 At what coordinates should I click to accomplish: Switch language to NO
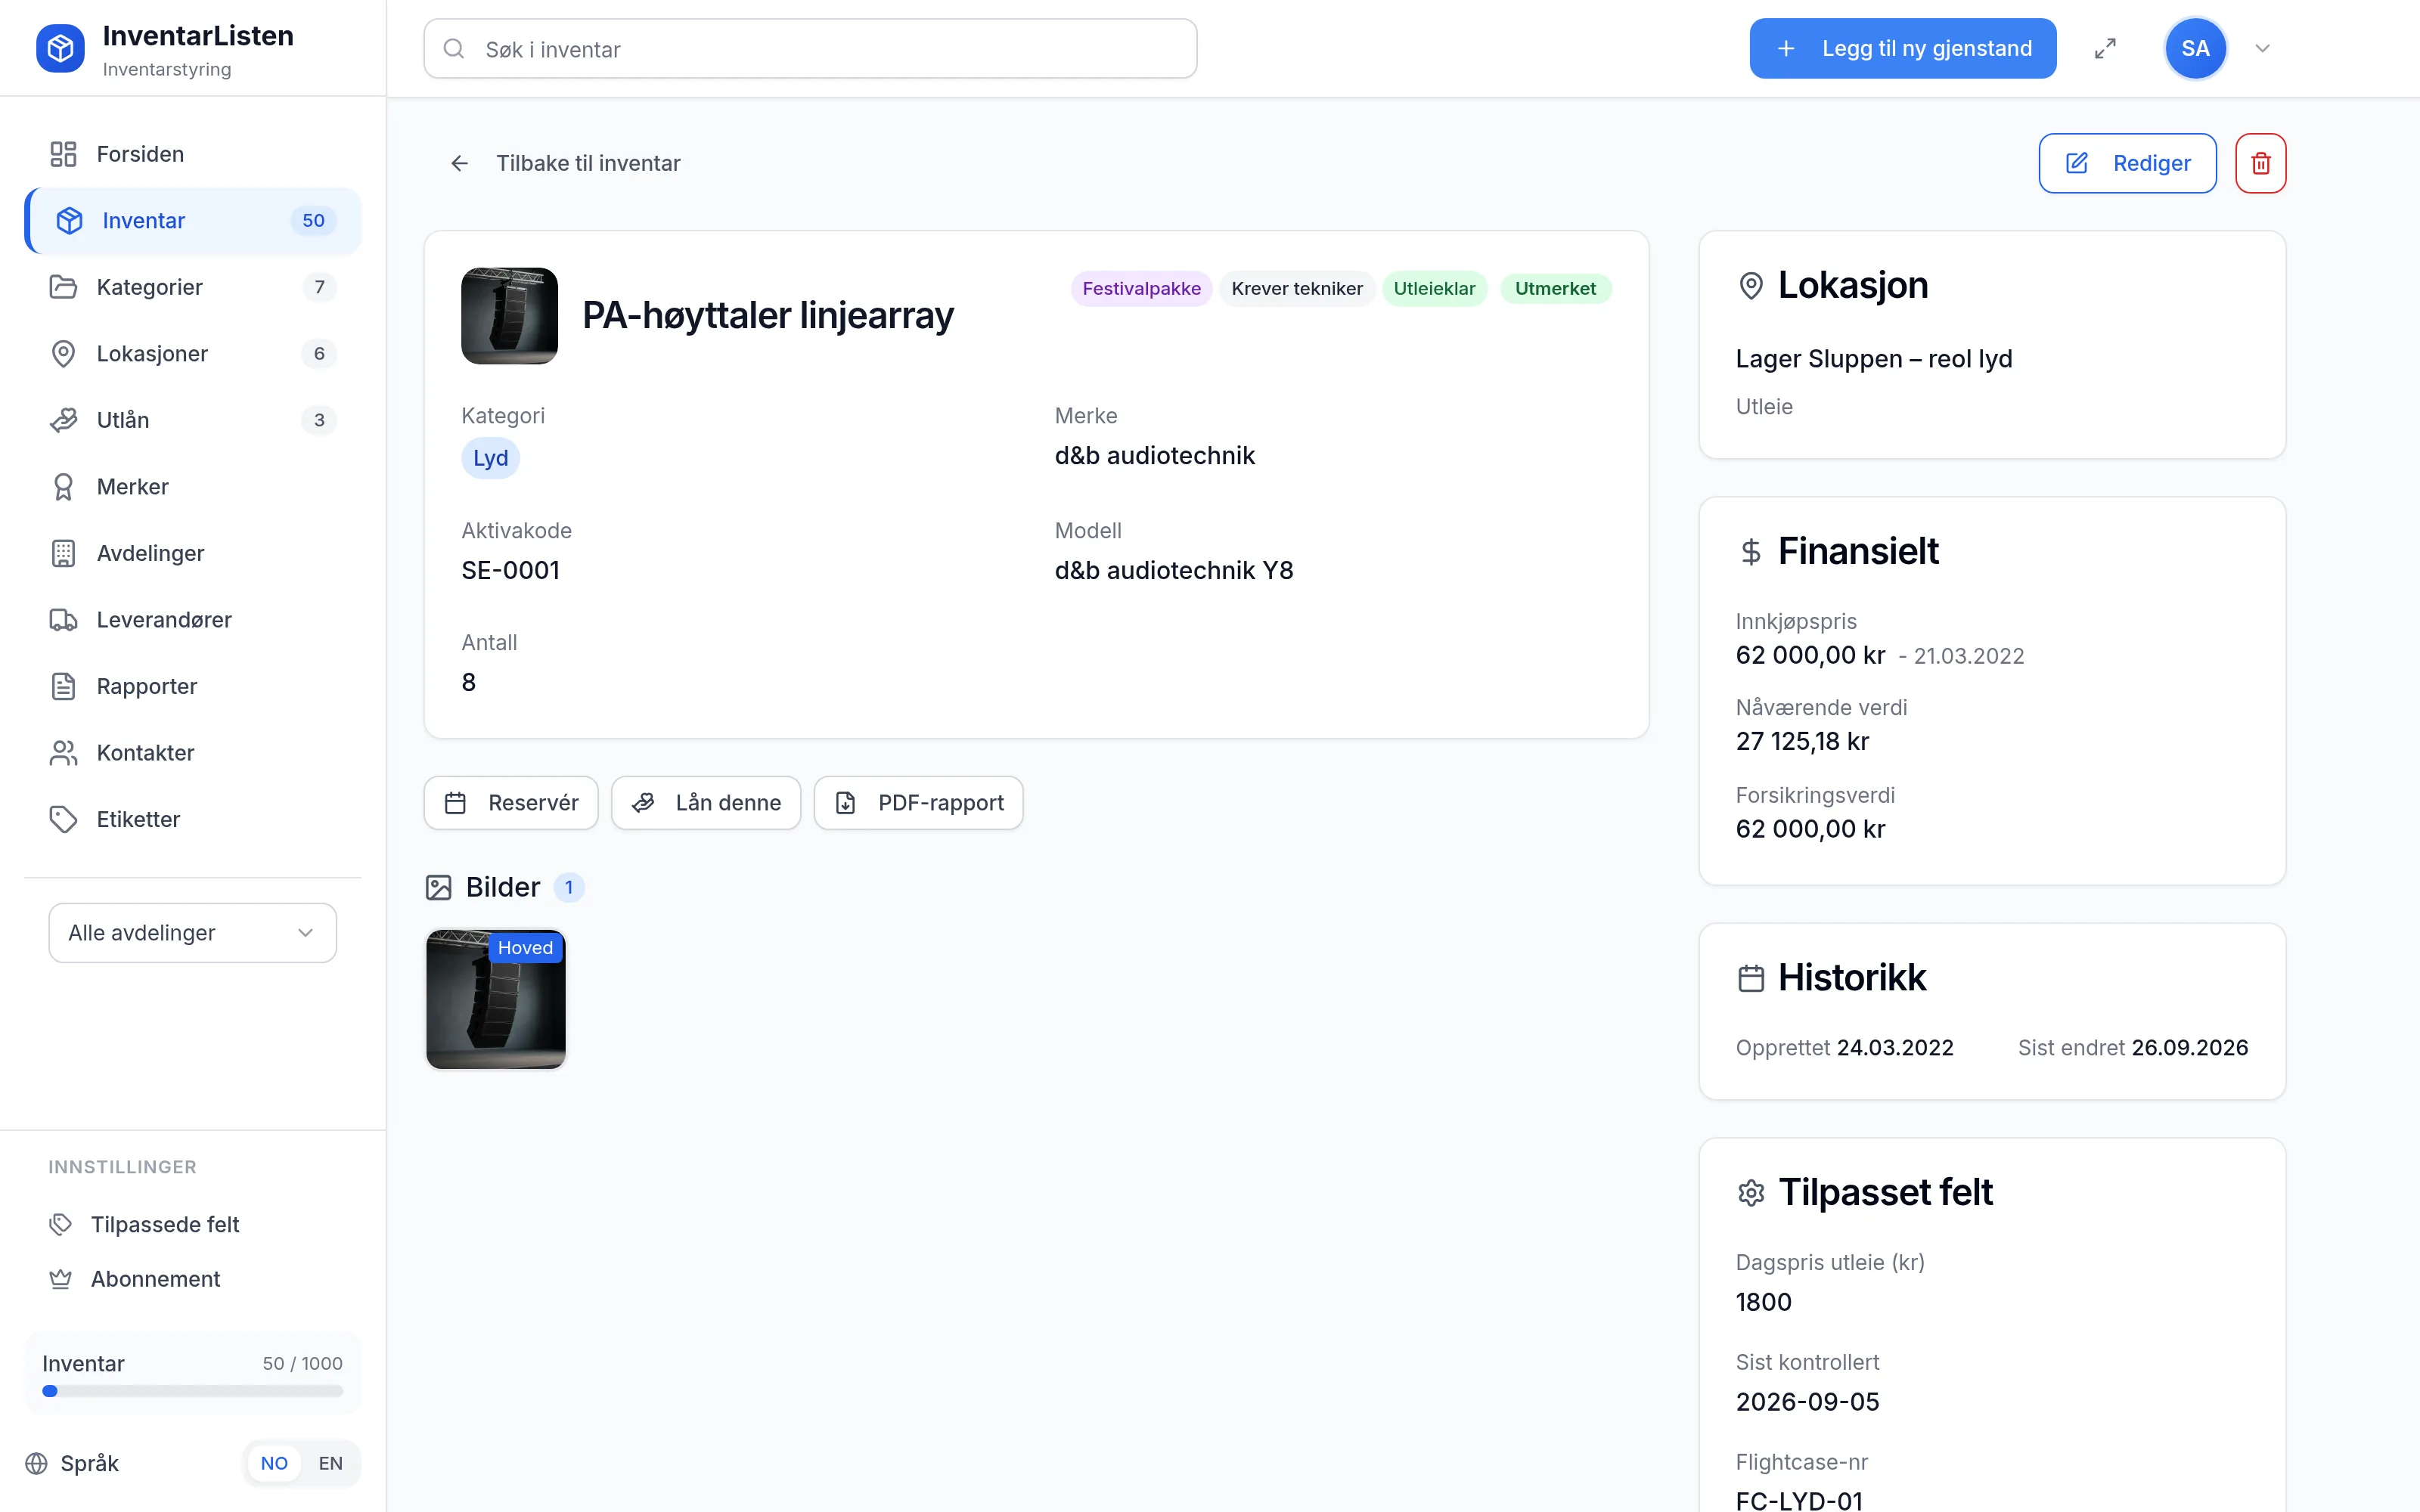coord(274,1463)
